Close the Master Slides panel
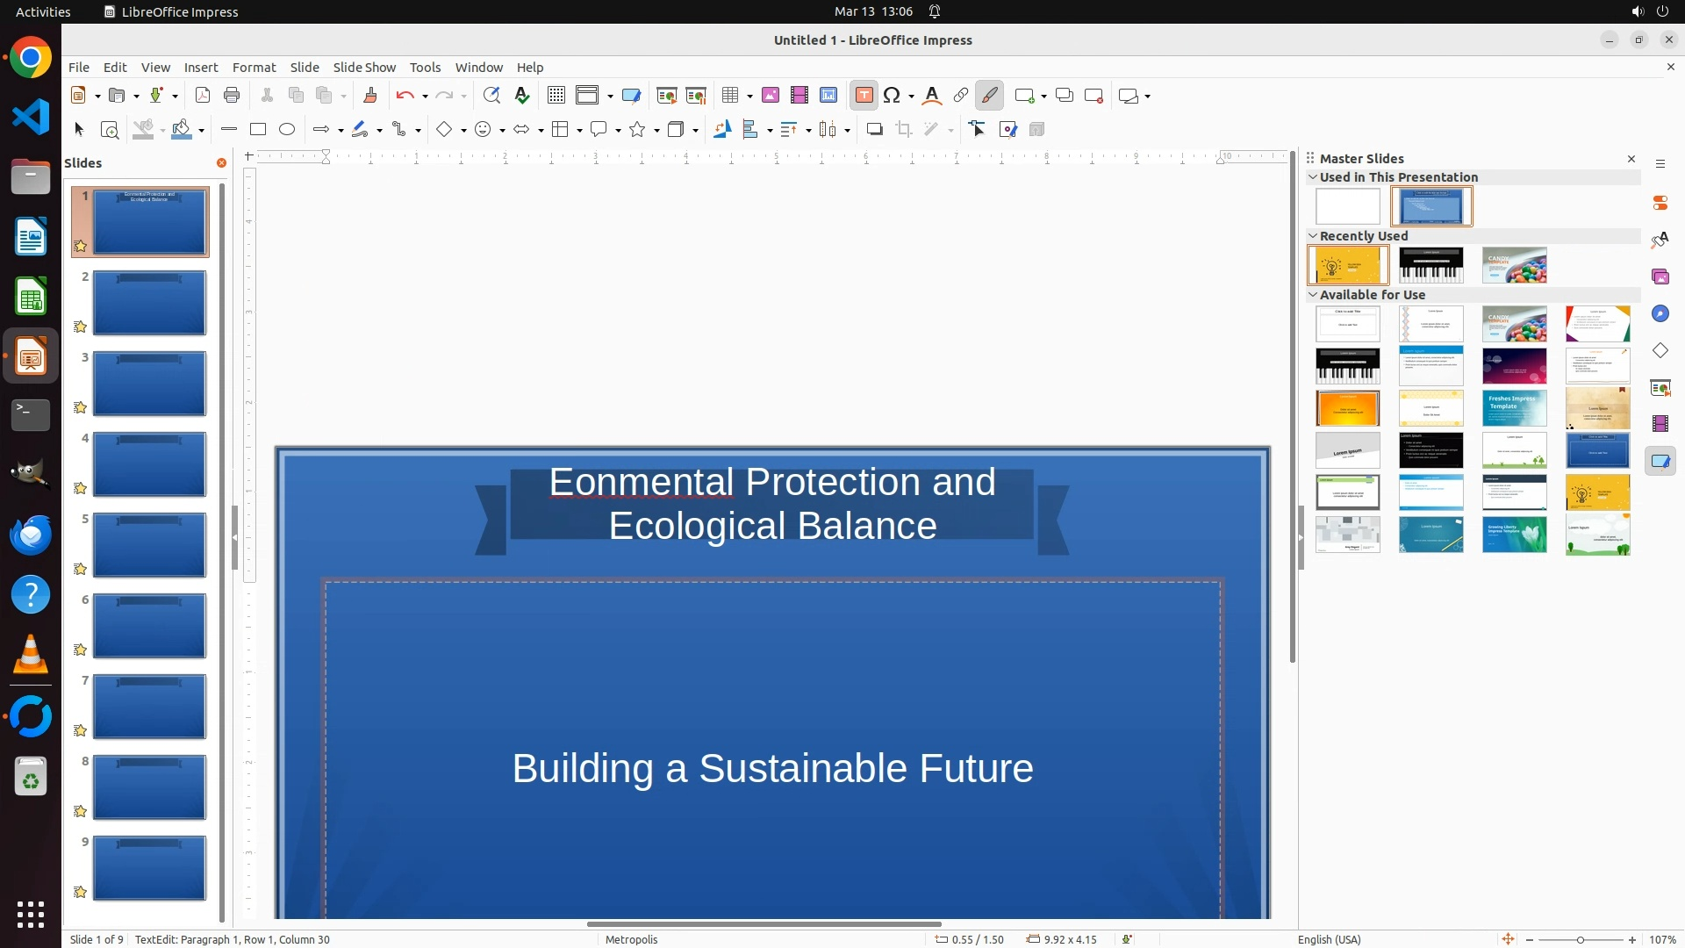This screenshot has width=1685, height=948. point(1631,159)
